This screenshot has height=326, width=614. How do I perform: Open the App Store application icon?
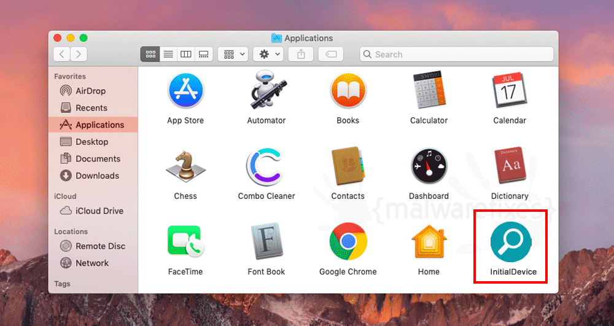click(x=185, y=90)
